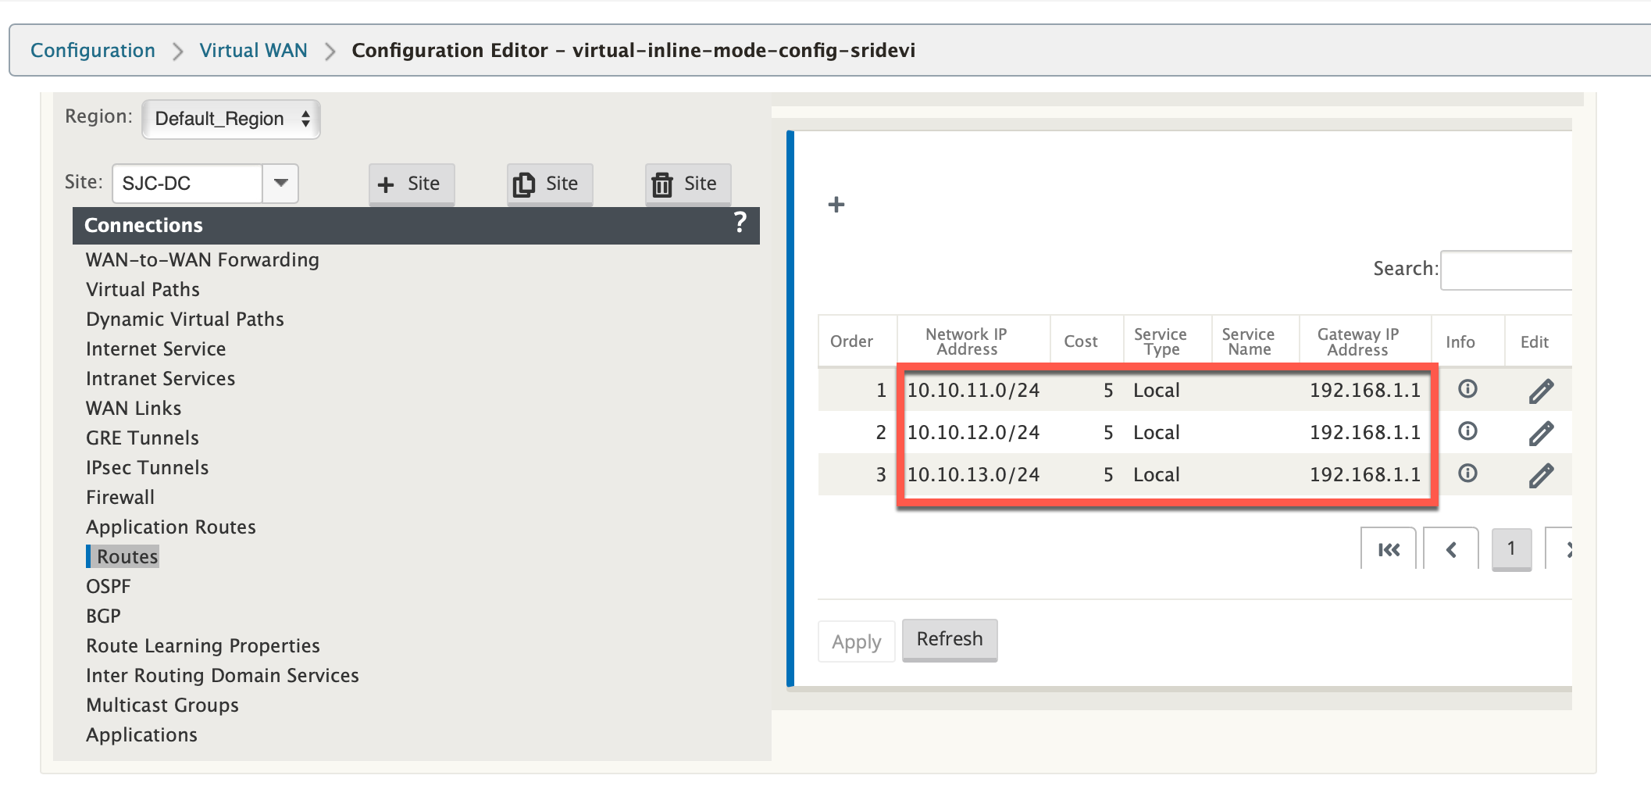Open Route Learning Properties section
Screen dimensions: 1651x786
click(203, 645)
